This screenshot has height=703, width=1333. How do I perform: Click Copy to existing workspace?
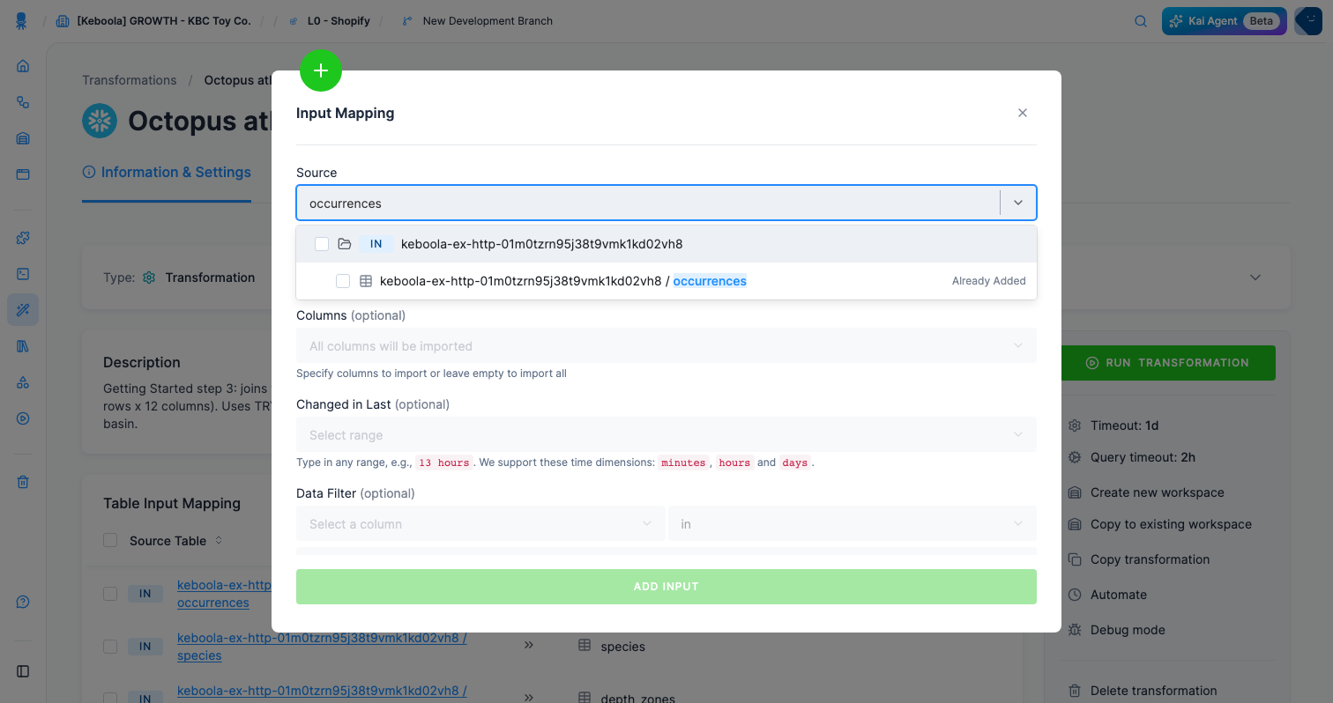coord(1160,524)
